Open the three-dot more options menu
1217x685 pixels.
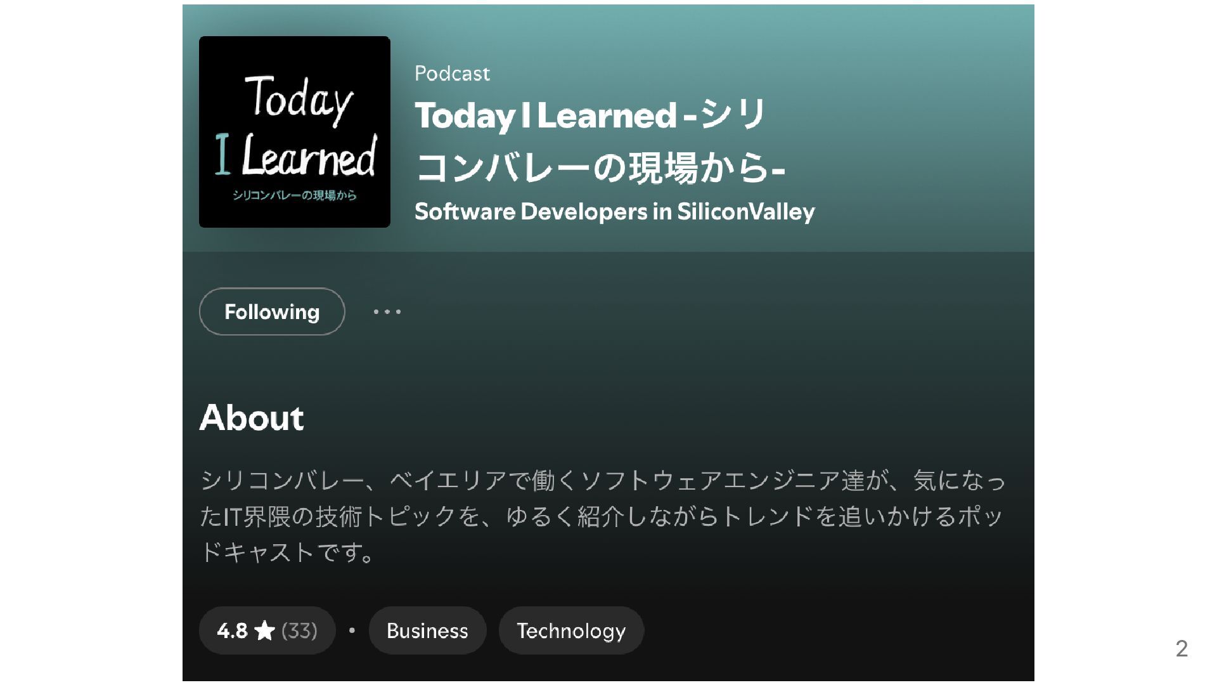[387, 311]
